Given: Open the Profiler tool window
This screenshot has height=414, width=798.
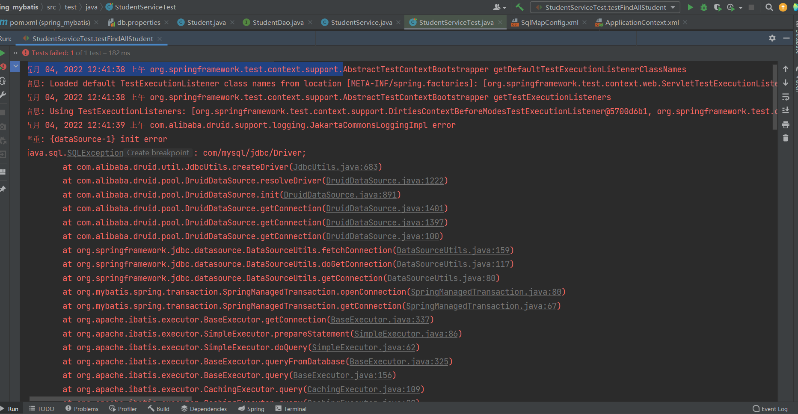Looking at the screenshot, I should click(x=123, y=409).
